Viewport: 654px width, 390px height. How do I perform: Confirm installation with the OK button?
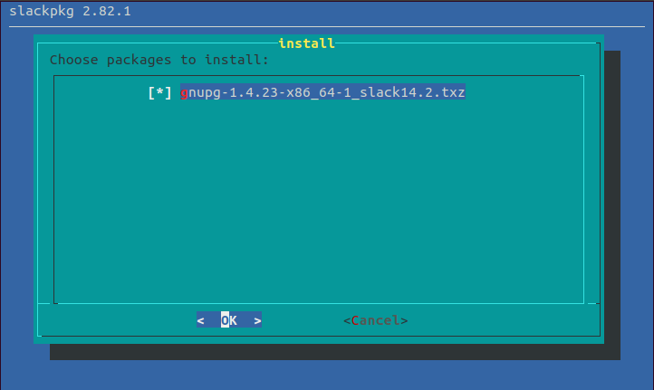tap(229, 320)
